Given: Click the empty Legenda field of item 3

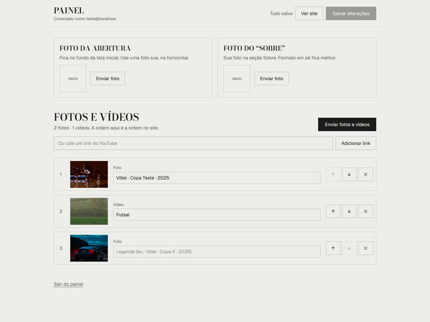Looking at the screenshot, I should point(217,252).
